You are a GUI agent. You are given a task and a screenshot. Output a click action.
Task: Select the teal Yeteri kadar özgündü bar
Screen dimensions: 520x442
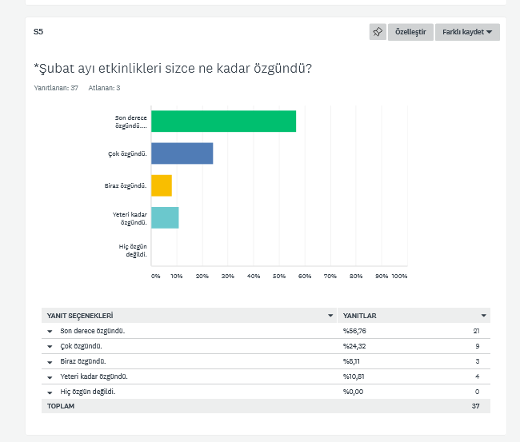[165, 217]
